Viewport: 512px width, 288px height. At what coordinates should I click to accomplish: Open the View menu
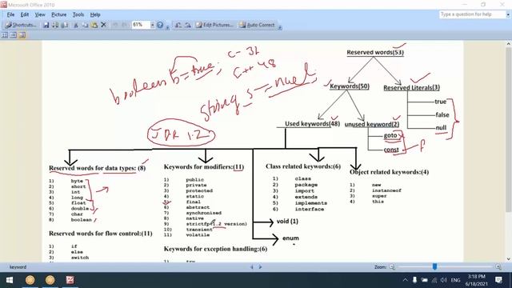tap(40, 14)
